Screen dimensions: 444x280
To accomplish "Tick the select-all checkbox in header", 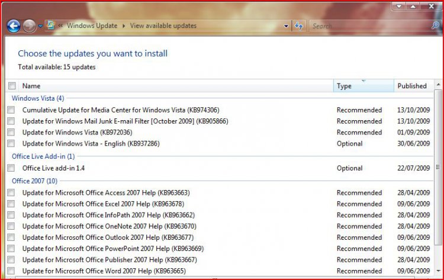I will coord(12,85).
